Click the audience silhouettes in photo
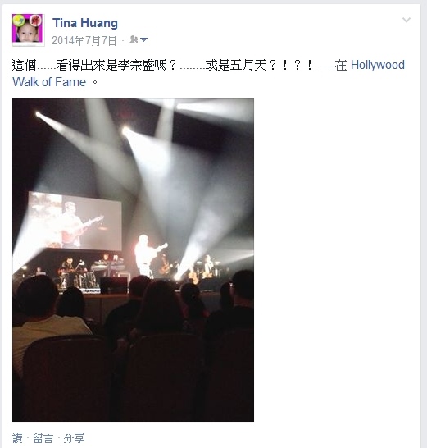Screen dimensions: 427x448 133,343
